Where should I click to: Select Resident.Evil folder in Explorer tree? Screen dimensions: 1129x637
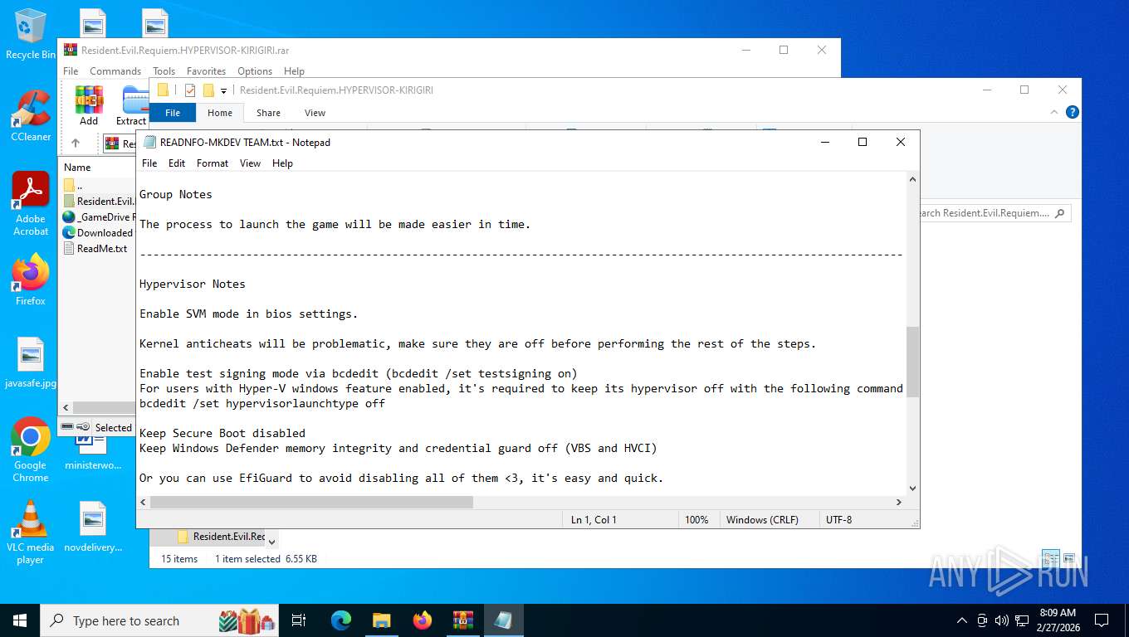pos(221,537)
